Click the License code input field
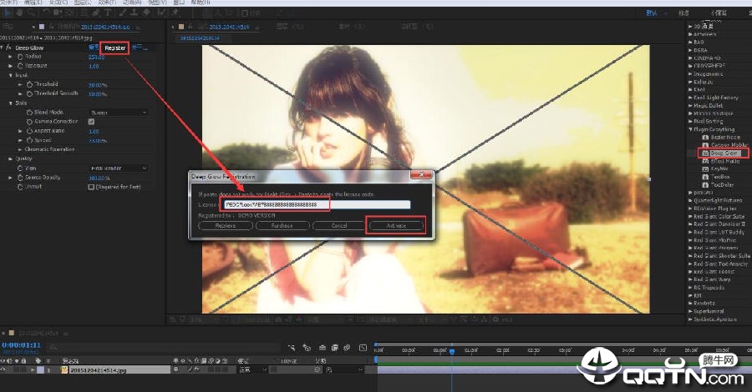The image size is (752, 392). pyautogui.click(x=318, y=204)
